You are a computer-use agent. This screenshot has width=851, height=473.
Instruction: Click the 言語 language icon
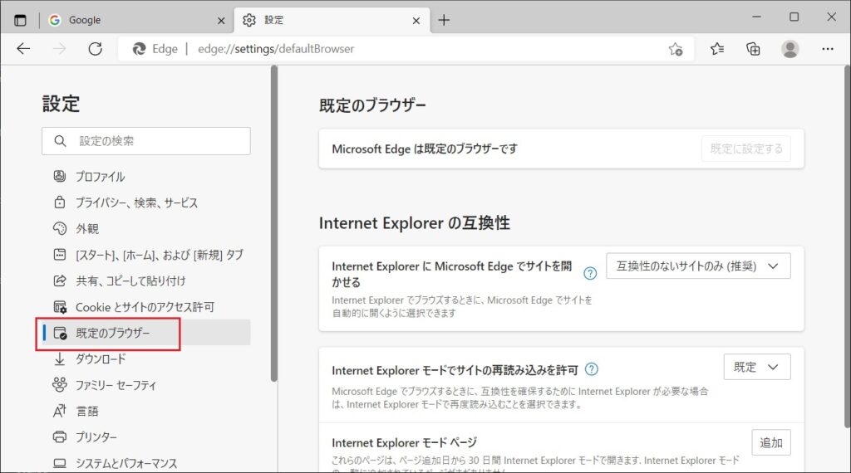pos(60,411)
